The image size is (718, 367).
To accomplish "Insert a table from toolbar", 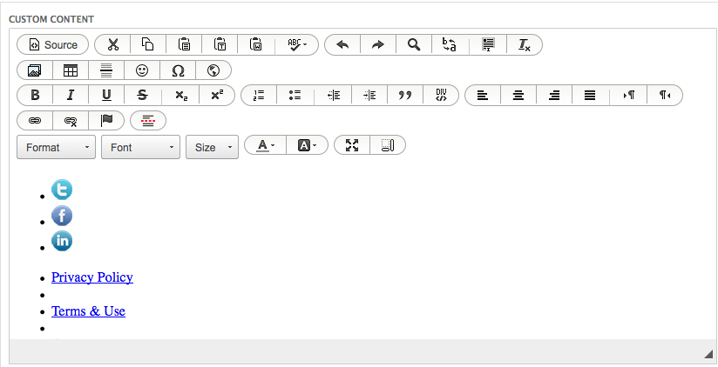I will (x=71, y=70).
